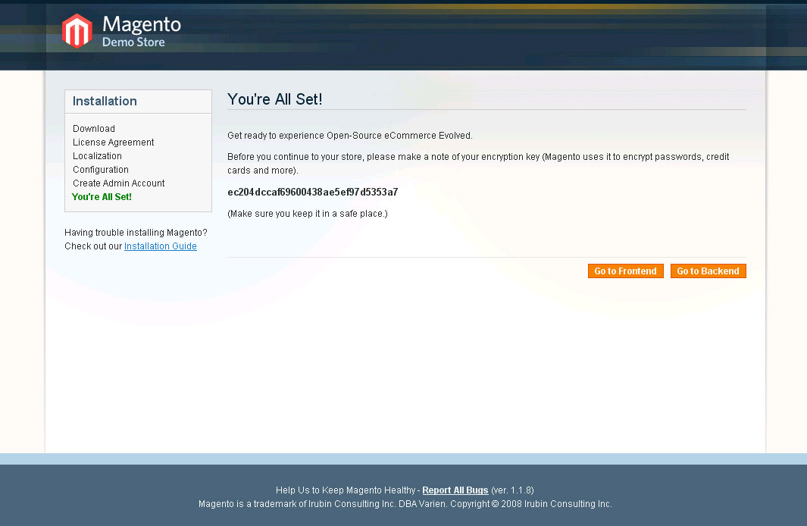Click the Open-Source eCommerce Evolved sentence

[x=349, y=136]
